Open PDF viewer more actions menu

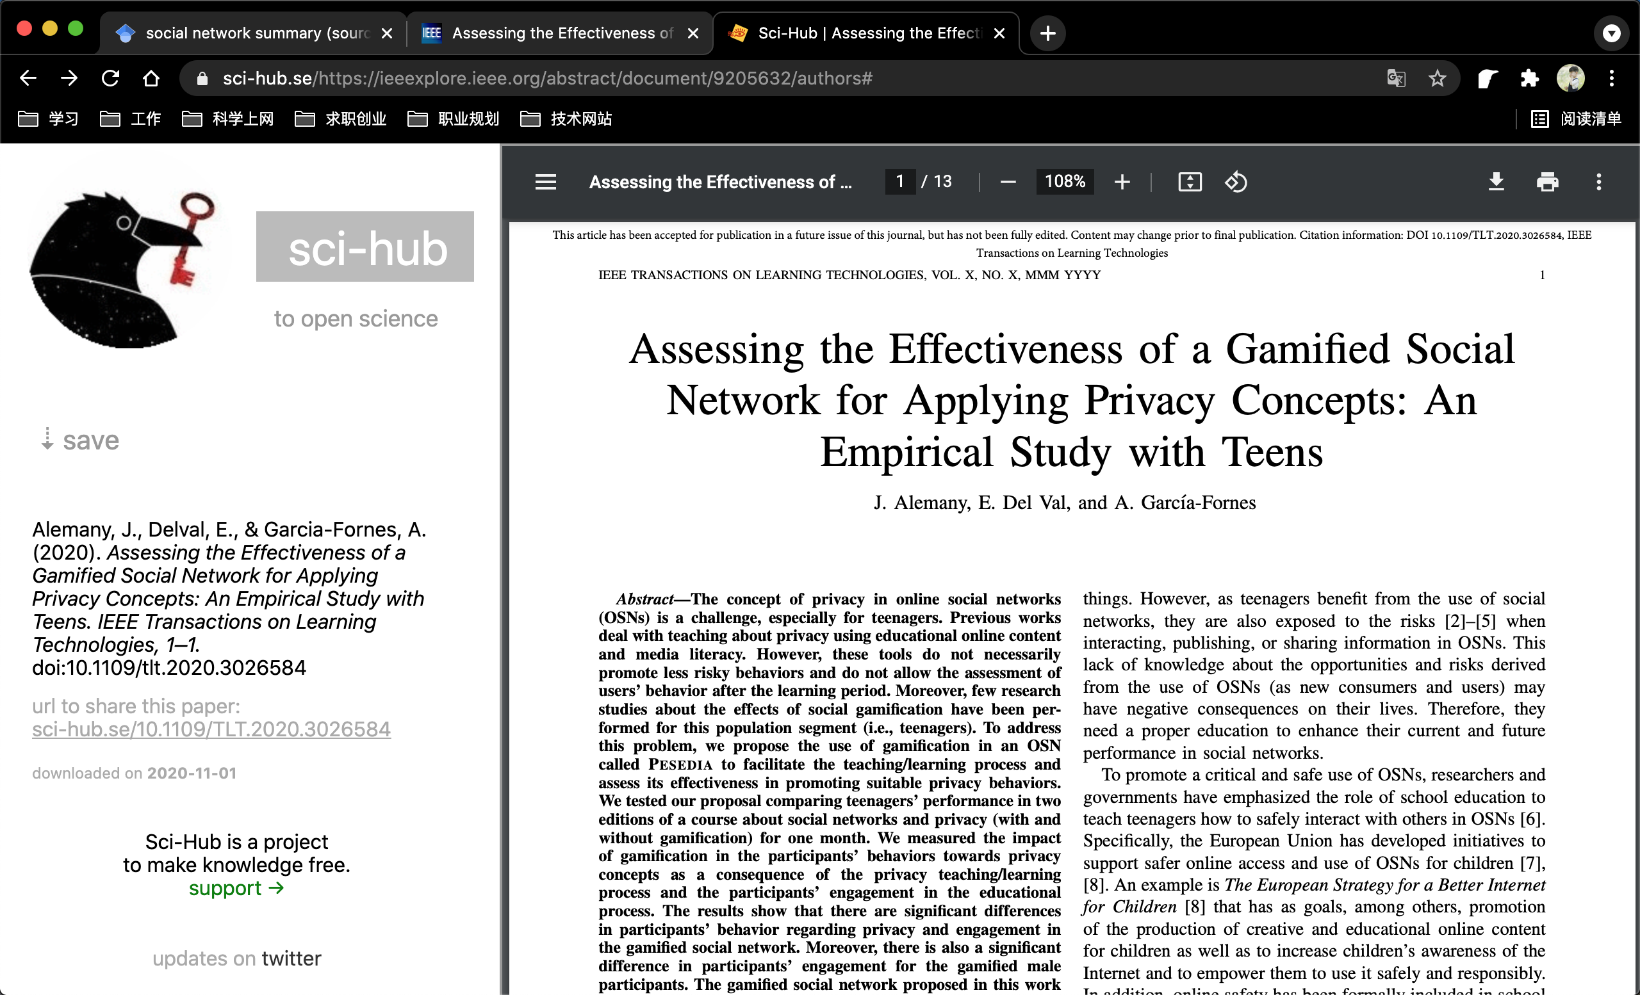point(1599,182)
